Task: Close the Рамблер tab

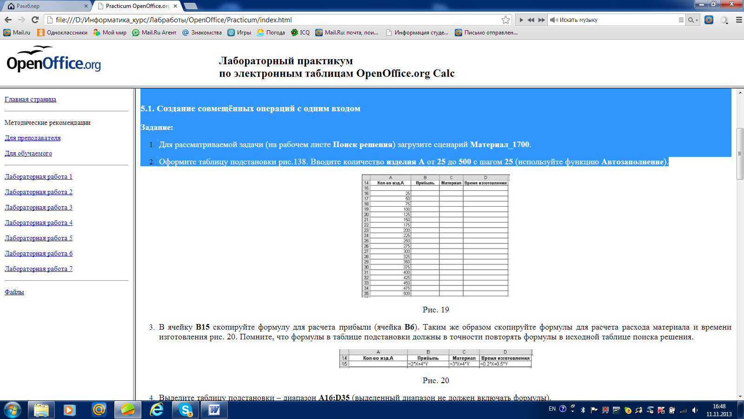Action: [x=86, y=6]
